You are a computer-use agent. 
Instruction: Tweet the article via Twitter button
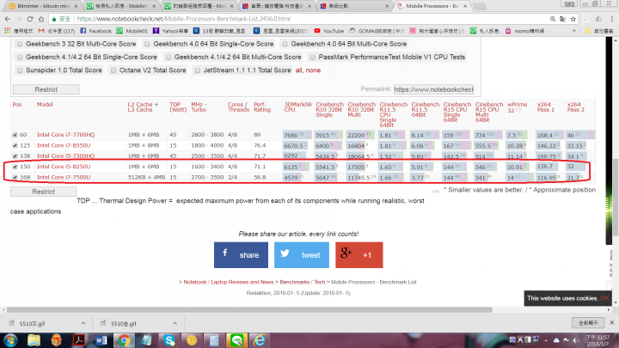(x=302, y=255)
